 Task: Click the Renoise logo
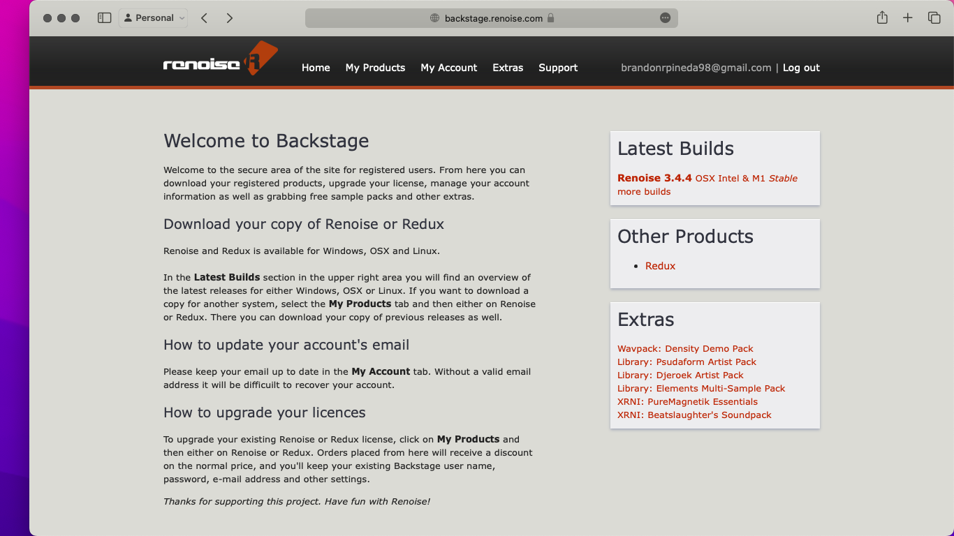point(221,59)
